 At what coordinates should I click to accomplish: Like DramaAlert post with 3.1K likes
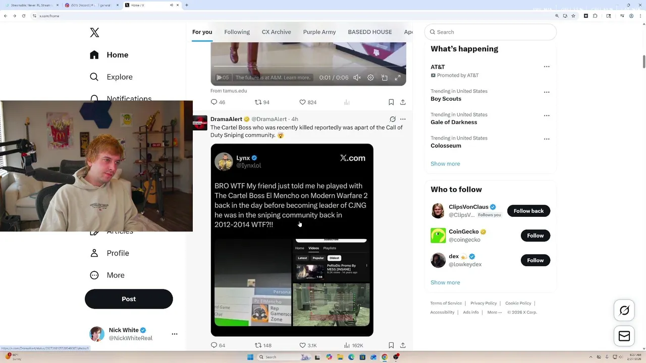308,345
